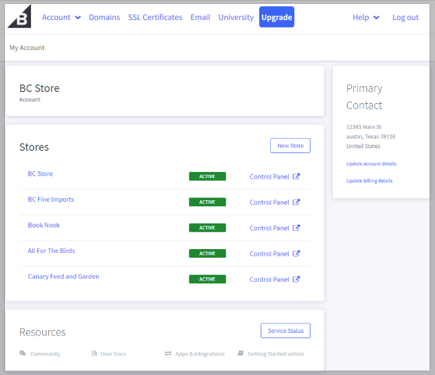Click the Community chat bubbles icon
The width and height of the screenshot is (435, 375).
[22, 353]
